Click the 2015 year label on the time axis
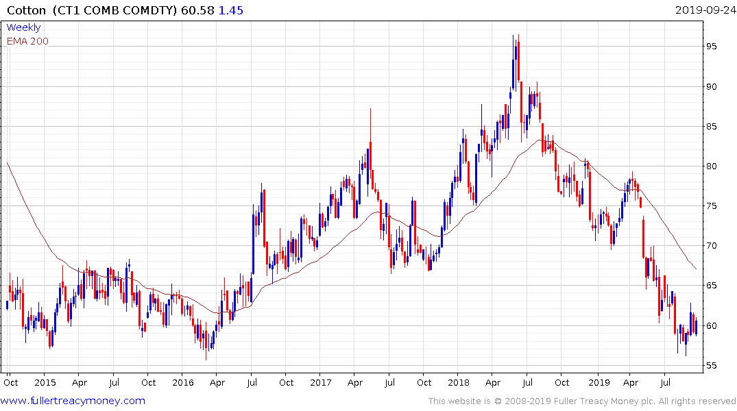The image size is (737, 411). click(45, 383)
